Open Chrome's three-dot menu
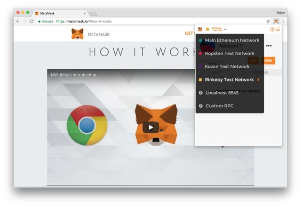Viewport: 301px width, 207px height. (283, 21)
